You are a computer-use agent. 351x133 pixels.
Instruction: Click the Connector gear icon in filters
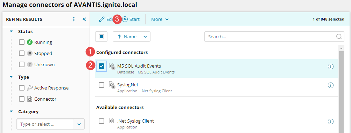tap(30, 99)
